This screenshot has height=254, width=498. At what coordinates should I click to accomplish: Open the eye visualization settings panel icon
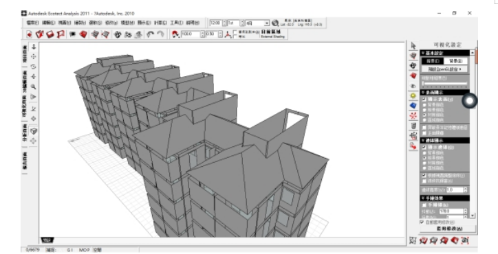[413, 86]
